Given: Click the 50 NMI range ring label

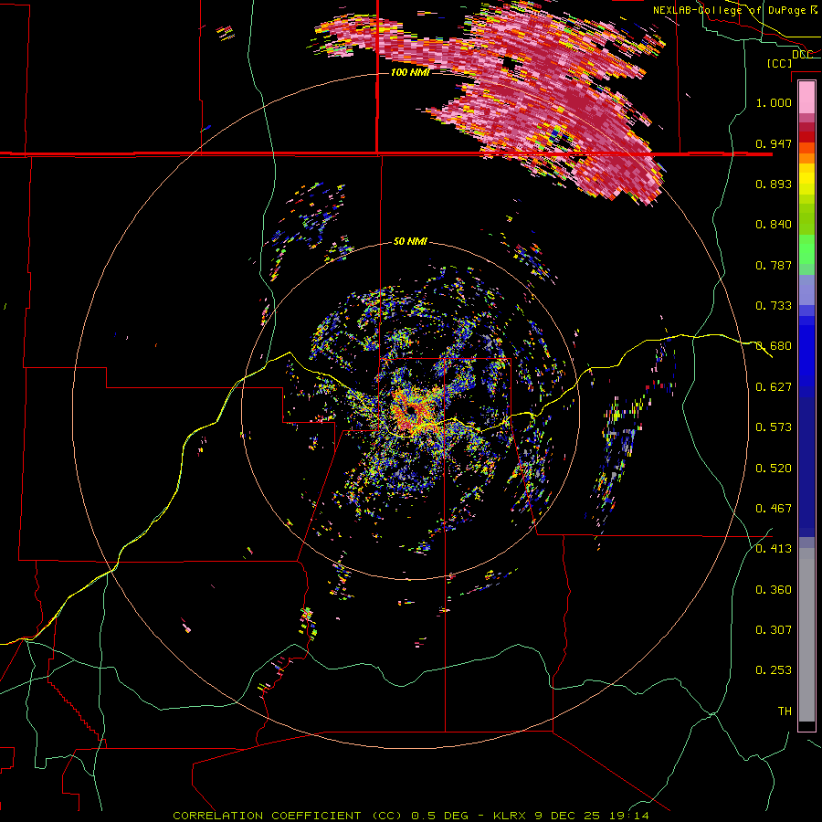Looking at the screenshot, I should coord(410,241).
